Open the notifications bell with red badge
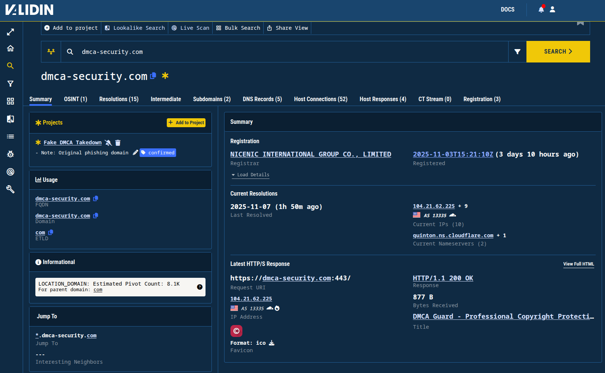This screenshot has width=605, height=373. [x=541, y=9]
